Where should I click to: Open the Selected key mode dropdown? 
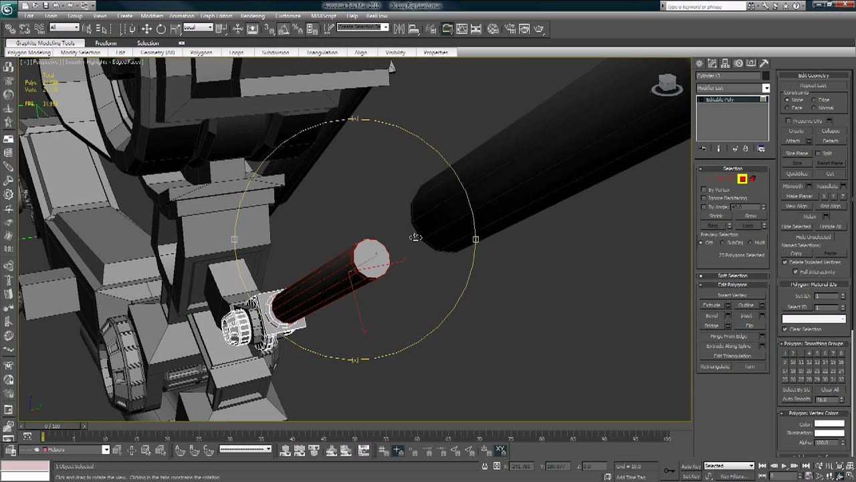[x=729, y=466]
